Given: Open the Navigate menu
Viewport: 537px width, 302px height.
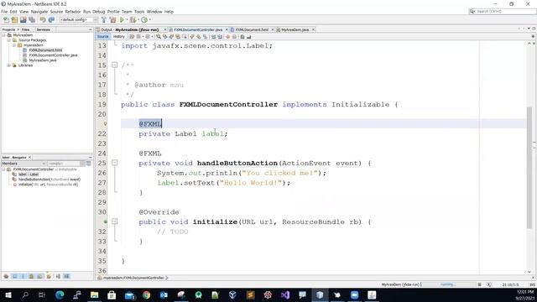Looking at the screenshot, I should 39,12.
